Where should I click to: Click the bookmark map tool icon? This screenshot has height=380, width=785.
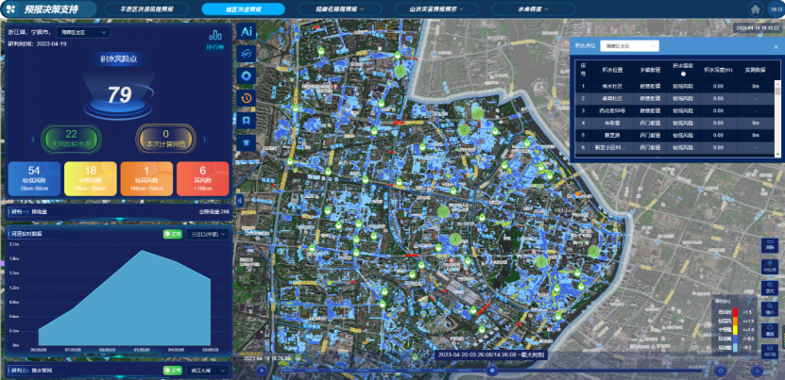tap(247, 121)
